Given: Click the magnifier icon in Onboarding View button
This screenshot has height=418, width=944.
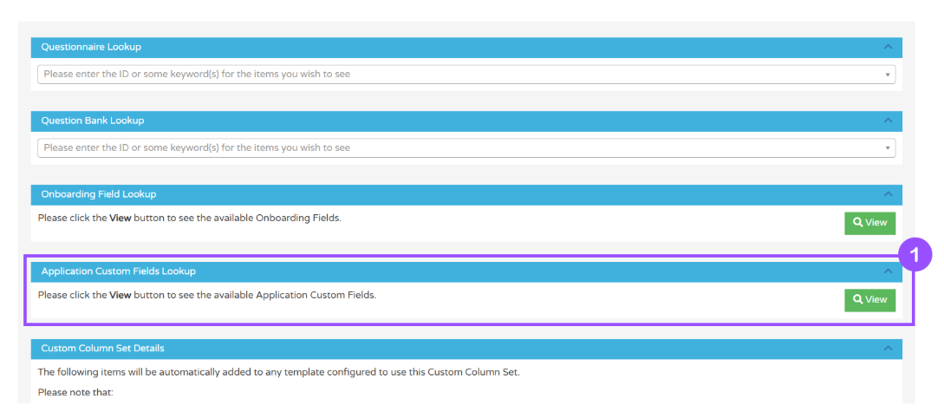Looking at the screenshot, I should pyautogui.click(x=857, y=223).
